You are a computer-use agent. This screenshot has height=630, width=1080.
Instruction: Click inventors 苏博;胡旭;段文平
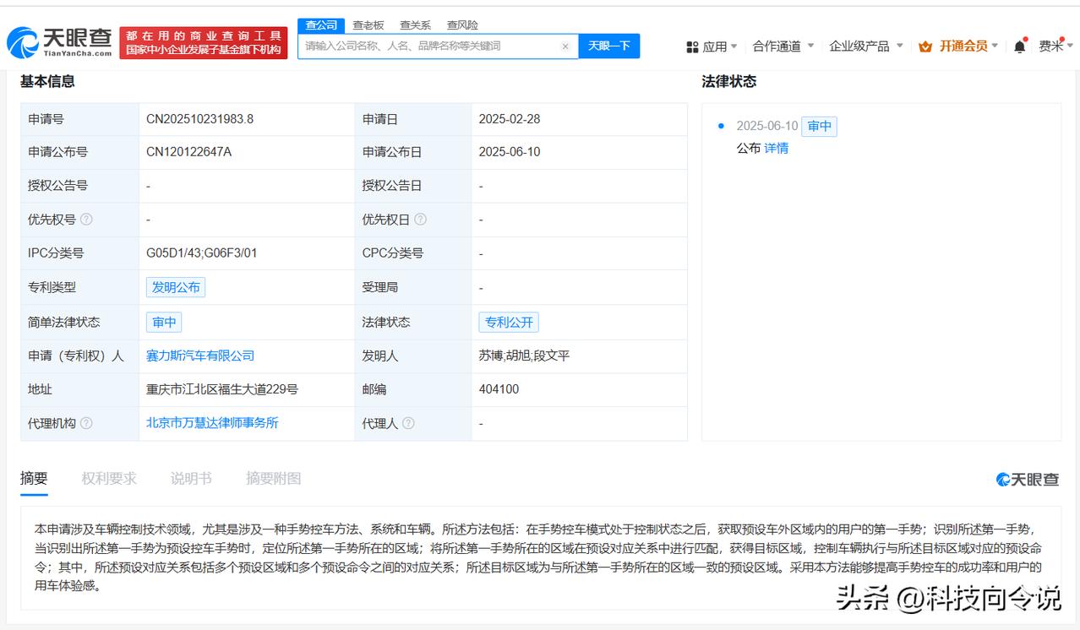(x=524, y=356)
